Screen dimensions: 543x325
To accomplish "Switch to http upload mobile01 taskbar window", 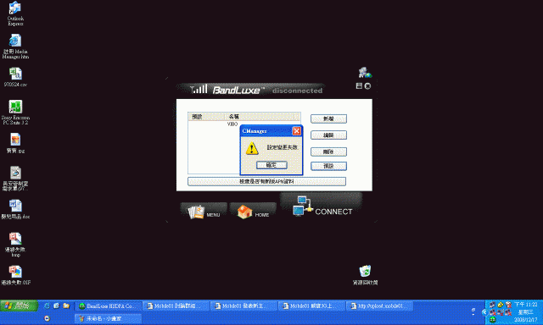I will 380,306.
